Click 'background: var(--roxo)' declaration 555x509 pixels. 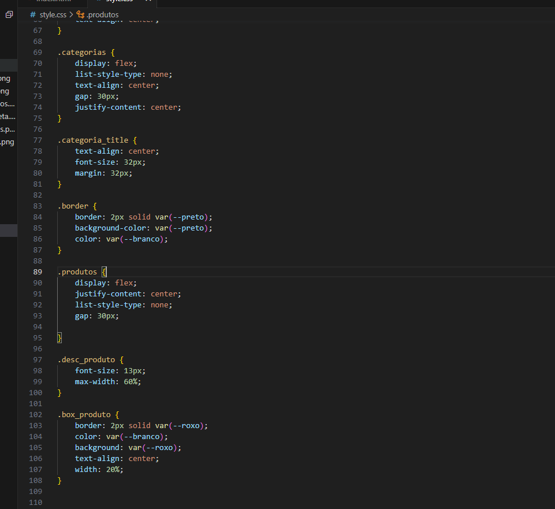tap(128, 448)
